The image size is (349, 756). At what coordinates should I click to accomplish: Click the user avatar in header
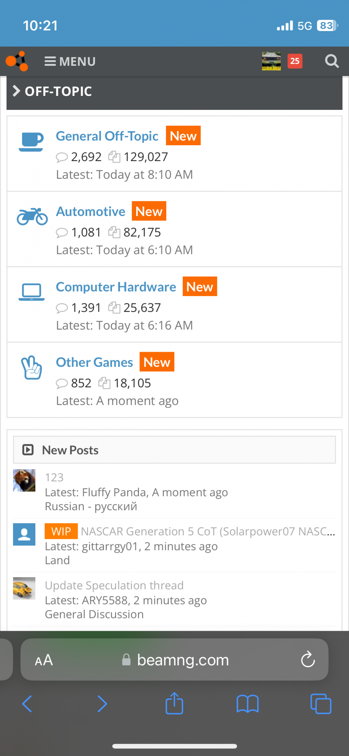click(271, 61)
